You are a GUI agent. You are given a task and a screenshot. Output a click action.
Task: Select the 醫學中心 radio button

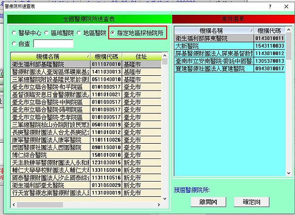coord(13,33)
